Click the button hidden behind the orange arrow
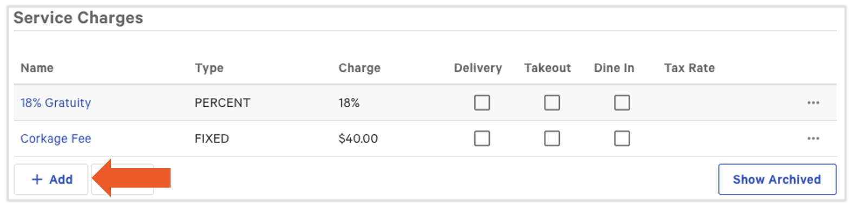Viewport: 851px width, 207px height. (122, 180)
